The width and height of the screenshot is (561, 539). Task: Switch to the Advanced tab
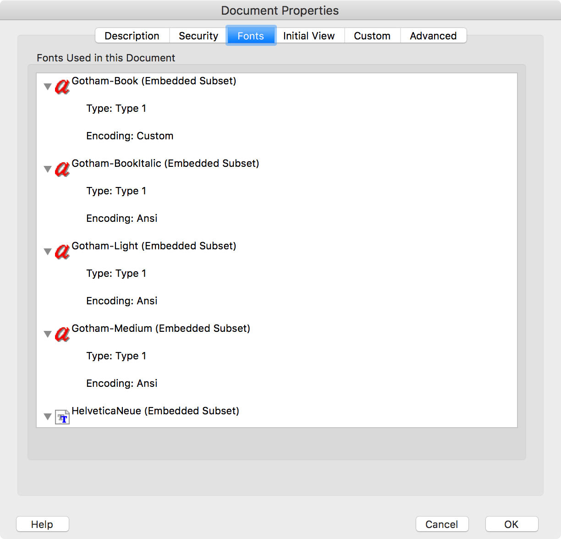pyautogui.click(x=433, y=35)
